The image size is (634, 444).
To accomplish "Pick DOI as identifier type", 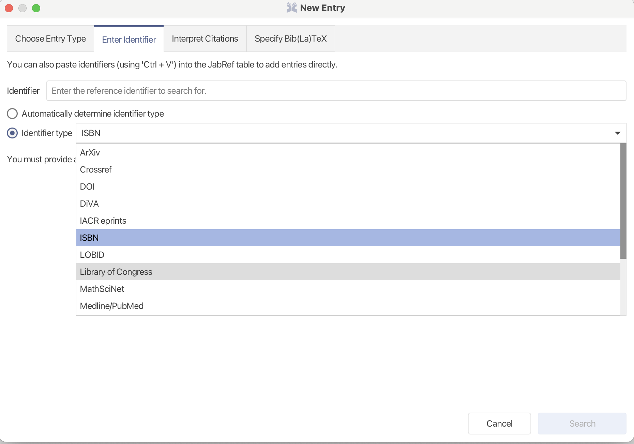I will 348,187.
